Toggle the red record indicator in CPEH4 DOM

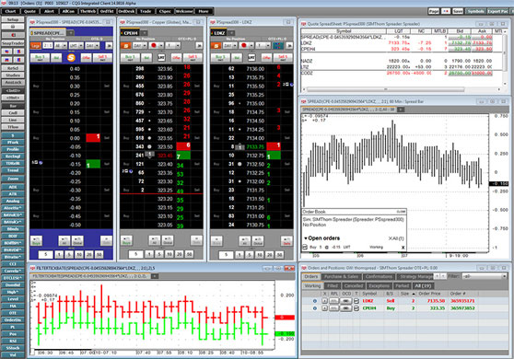155,45
